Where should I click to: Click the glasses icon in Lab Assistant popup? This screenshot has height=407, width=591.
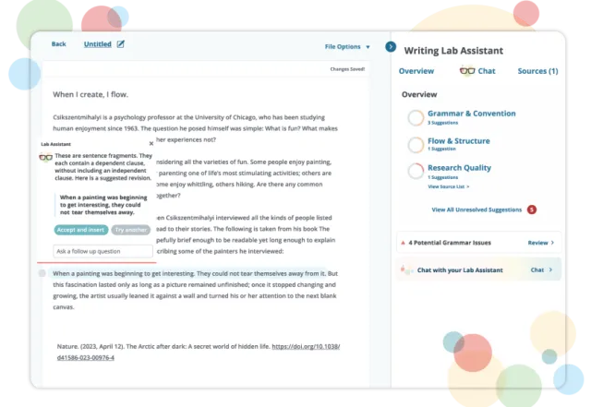[x=45, y=158]
